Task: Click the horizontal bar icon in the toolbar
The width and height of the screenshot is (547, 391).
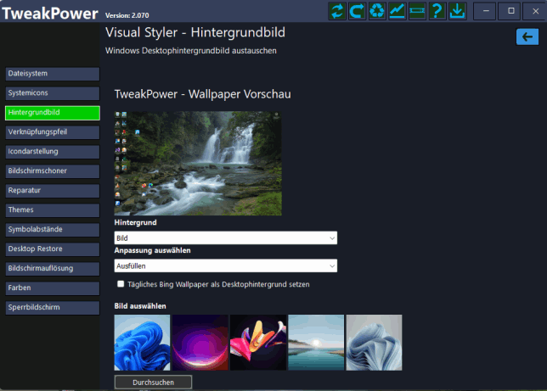Action: (416, 11)
